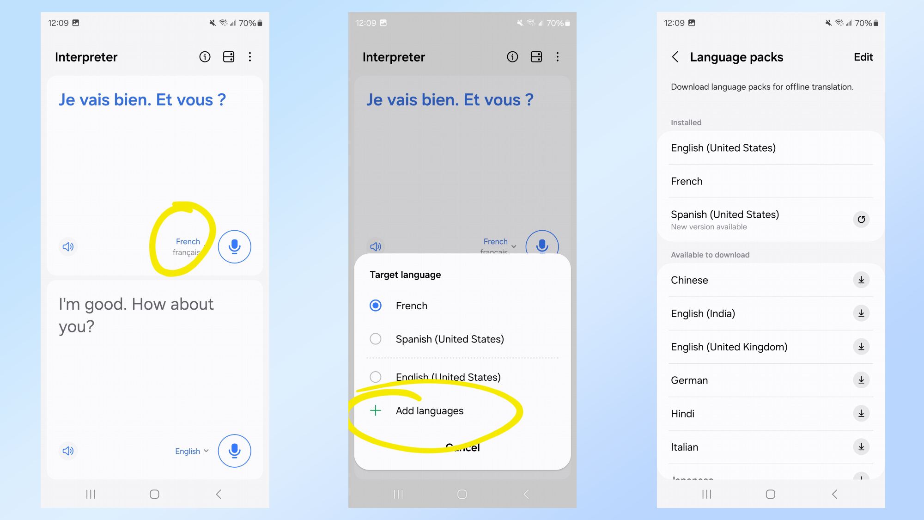Viewport: 924px width, 520px height.
Task: Select French as the target language
Action: tap(411, 306)
